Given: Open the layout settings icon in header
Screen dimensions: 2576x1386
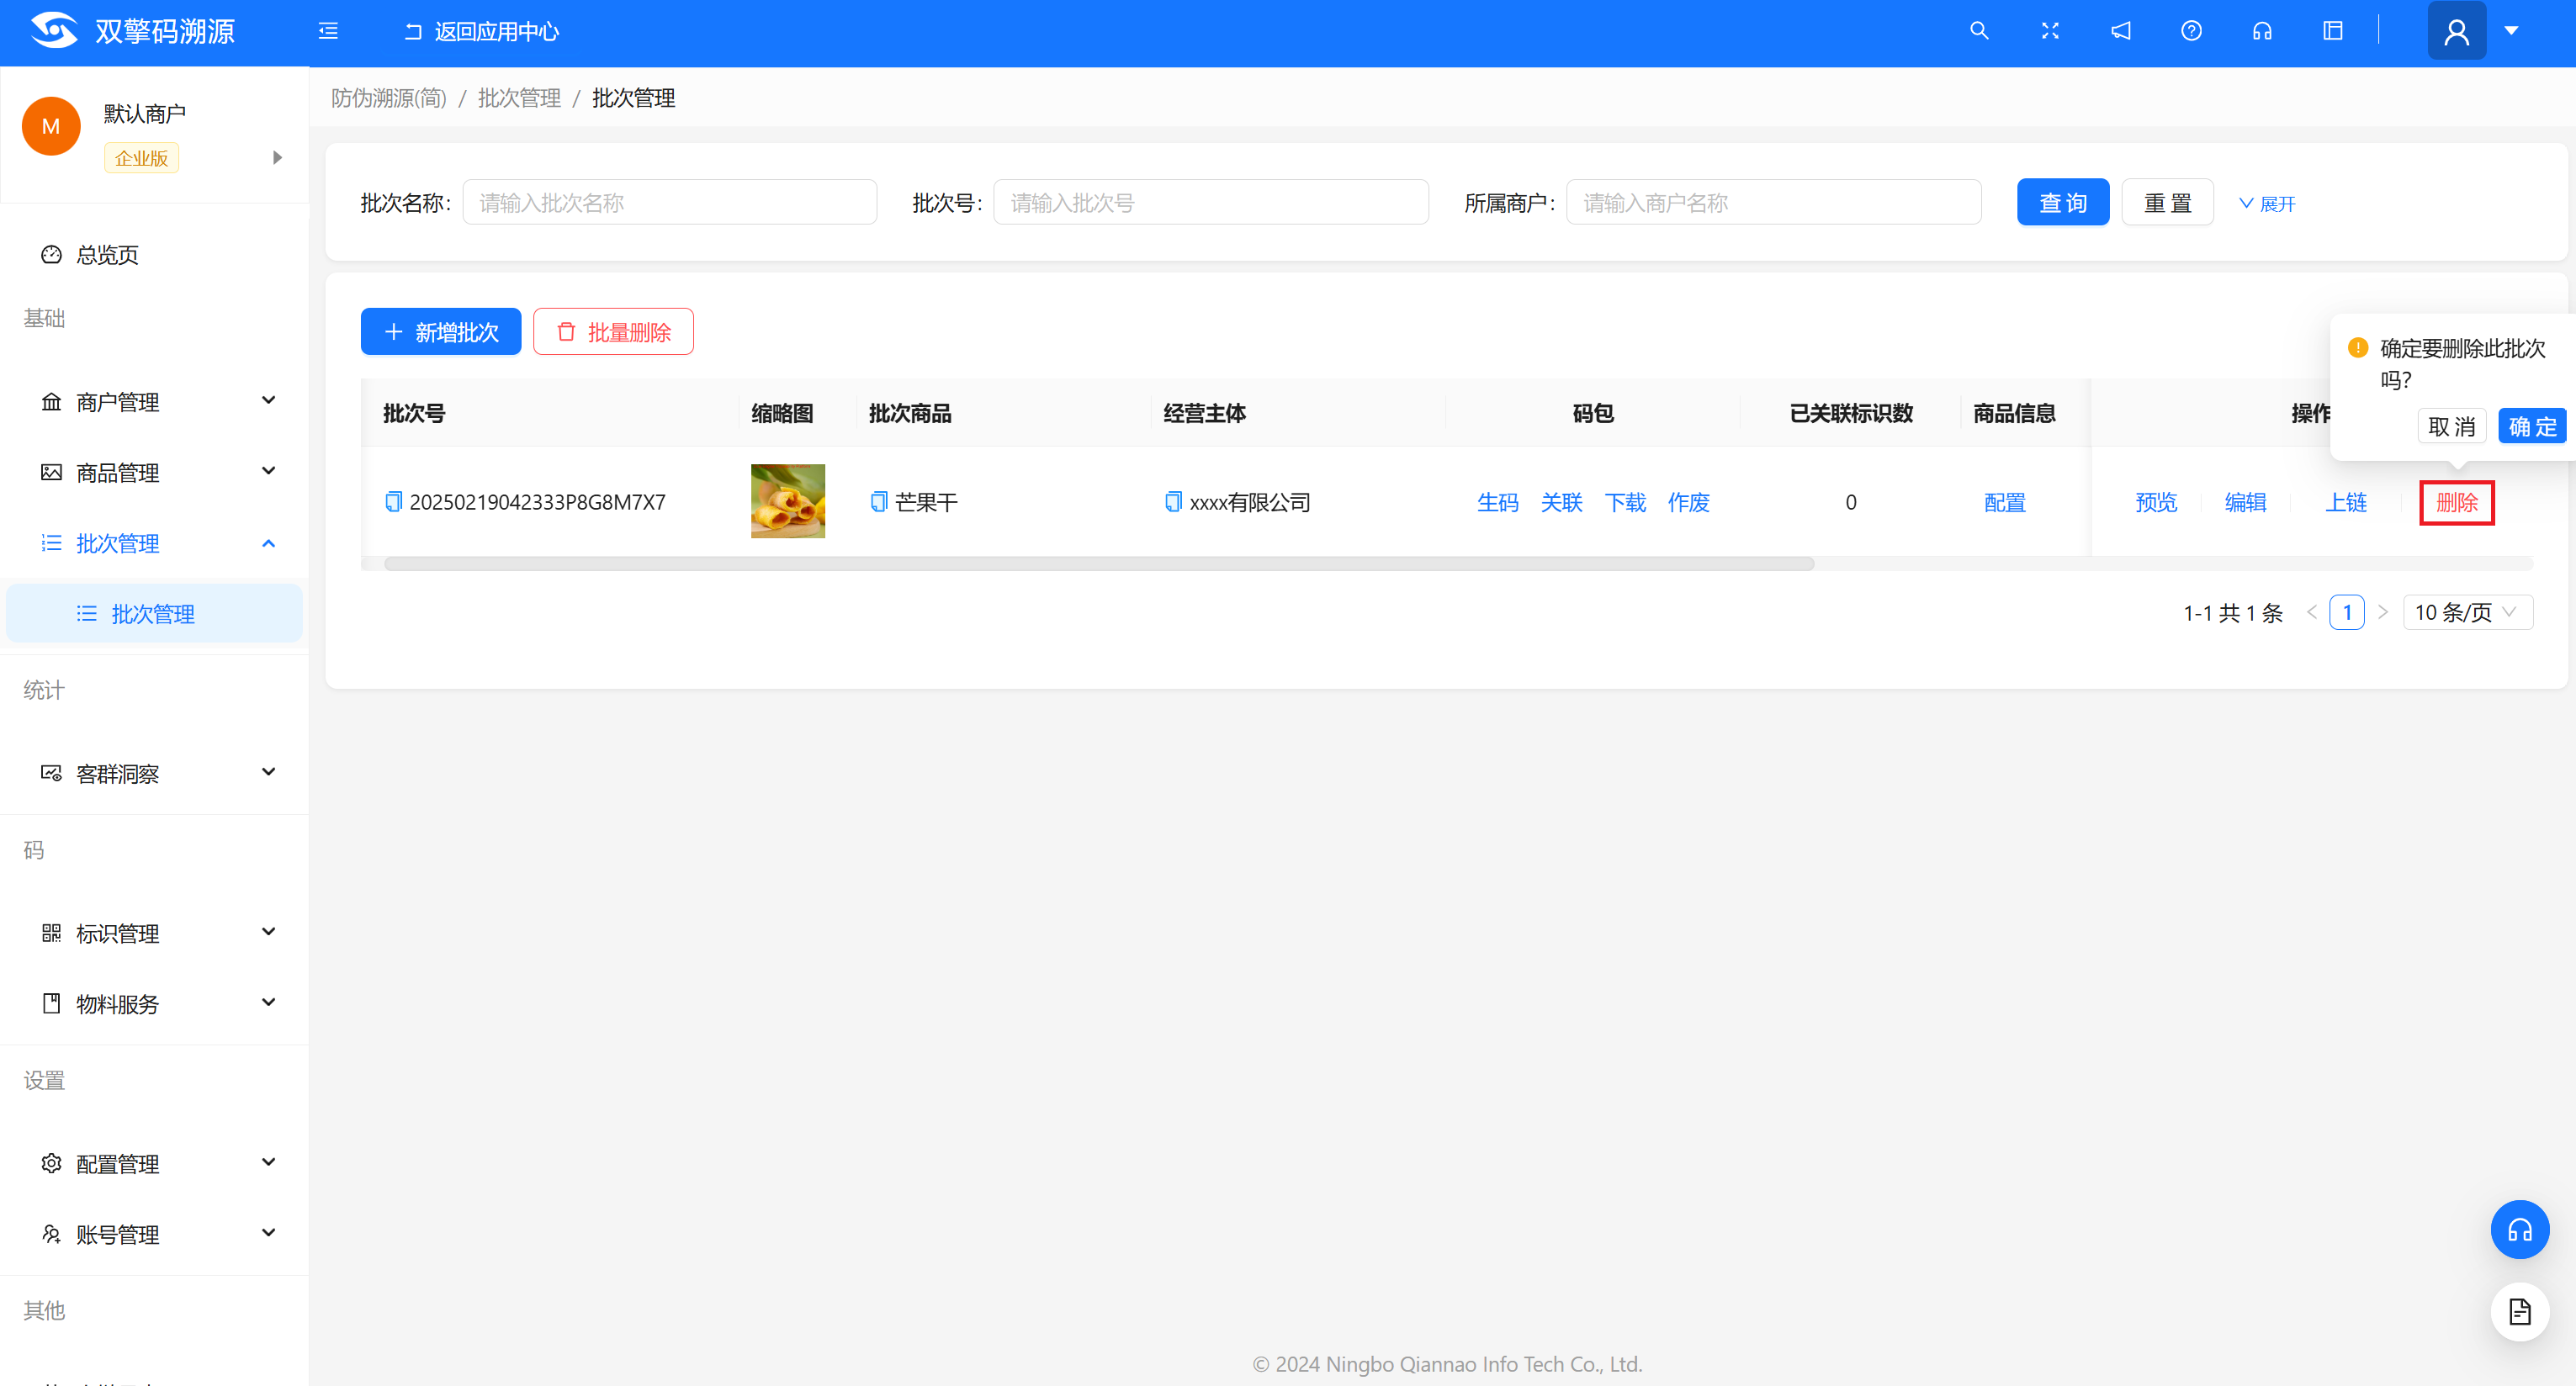Looking at the screenshot, I should (2332, 31).
